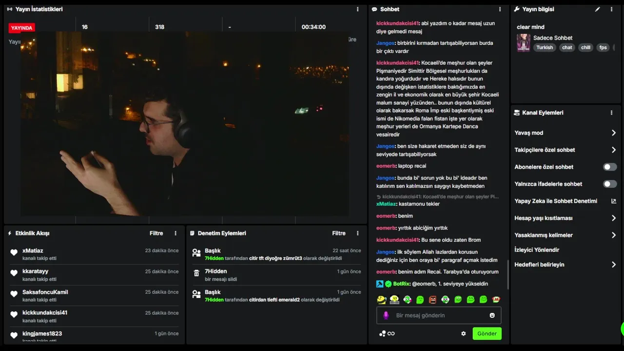
Task: Enable Abonelere özel sohbet toggle
Action: (x=610, y=167)
